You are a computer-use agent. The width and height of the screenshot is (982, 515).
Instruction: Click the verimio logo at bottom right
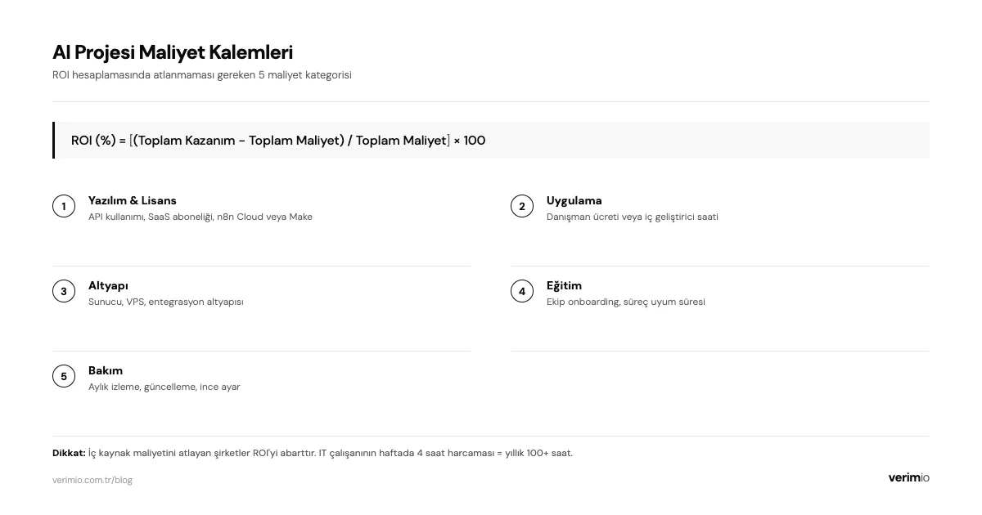(908, 478)
